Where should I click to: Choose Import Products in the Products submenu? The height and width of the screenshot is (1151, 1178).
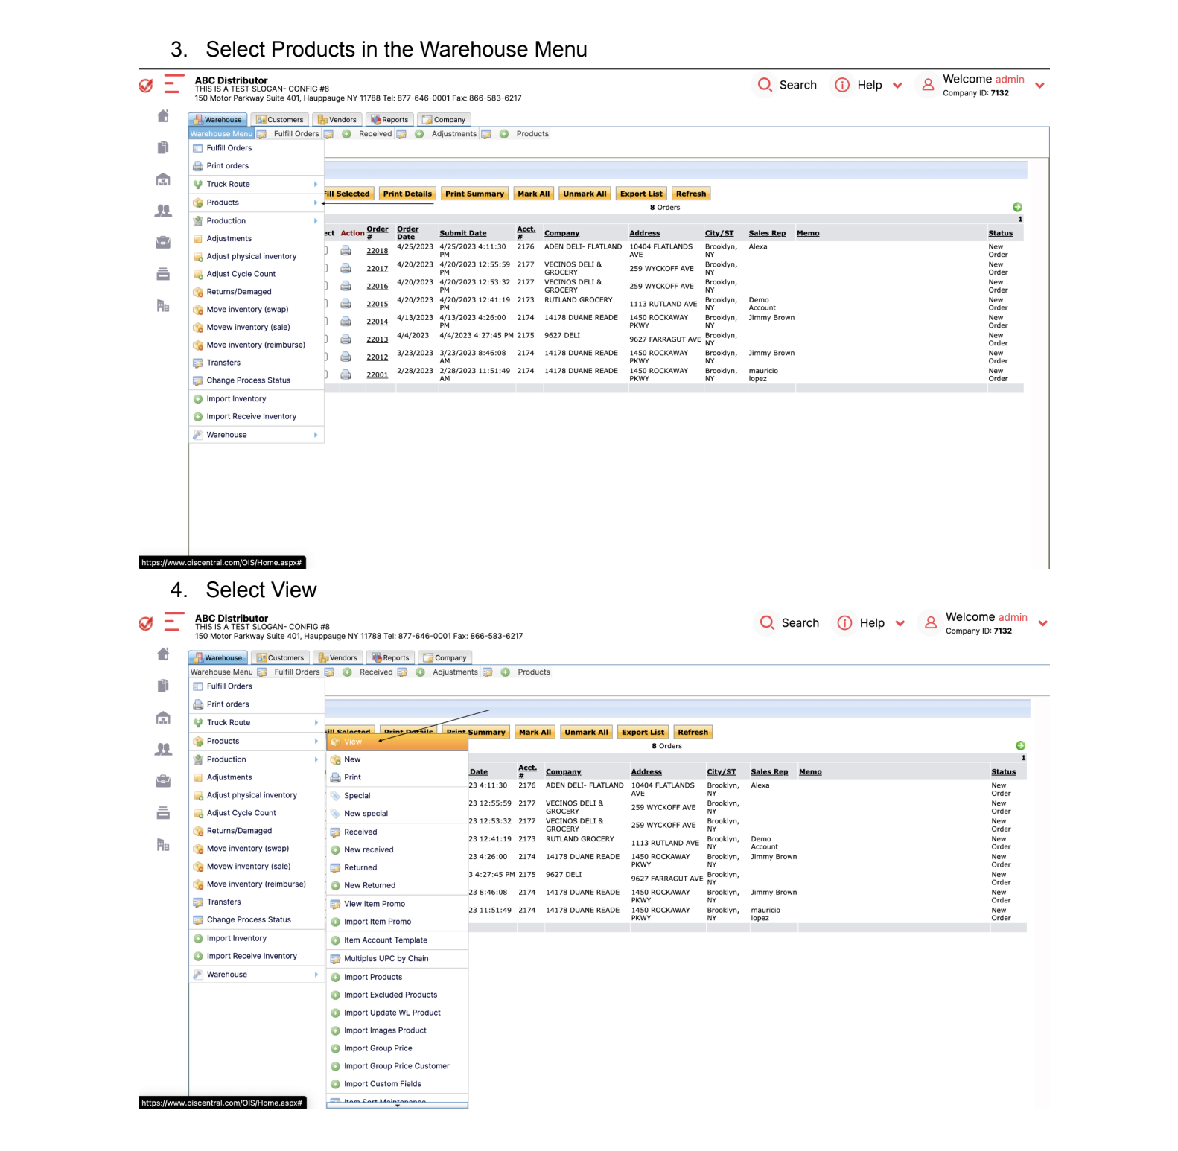(x=397, y=977)
